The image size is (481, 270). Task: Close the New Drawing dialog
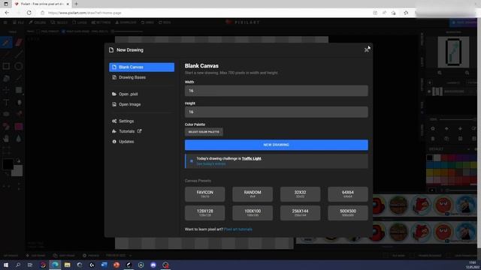(x=366, y=50)
